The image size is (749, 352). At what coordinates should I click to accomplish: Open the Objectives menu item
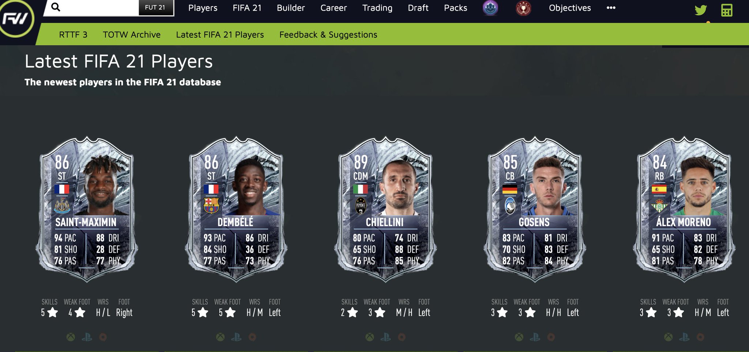point(570,8)
